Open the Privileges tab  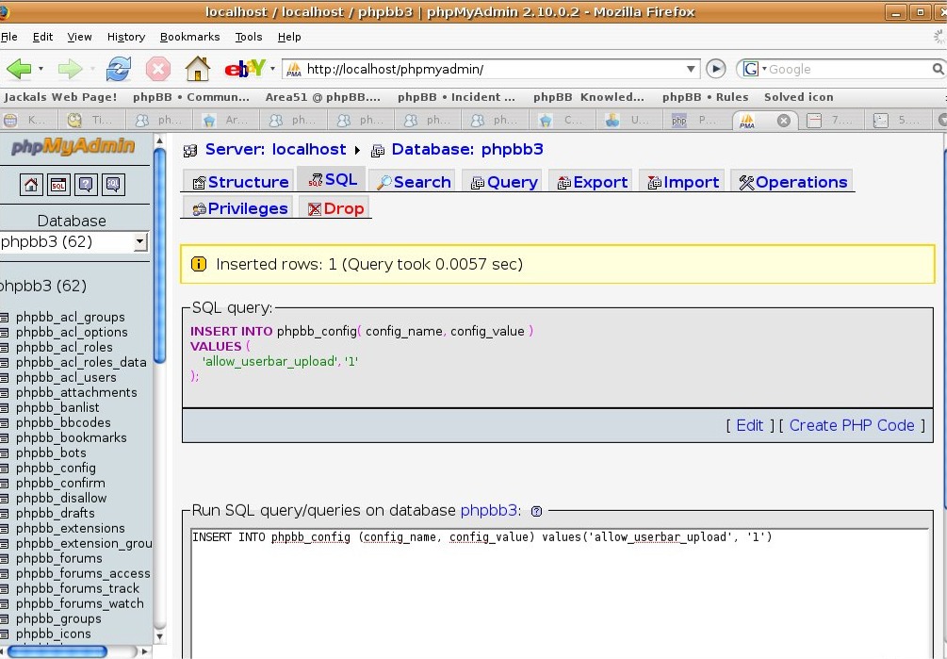tap(238, 208)
